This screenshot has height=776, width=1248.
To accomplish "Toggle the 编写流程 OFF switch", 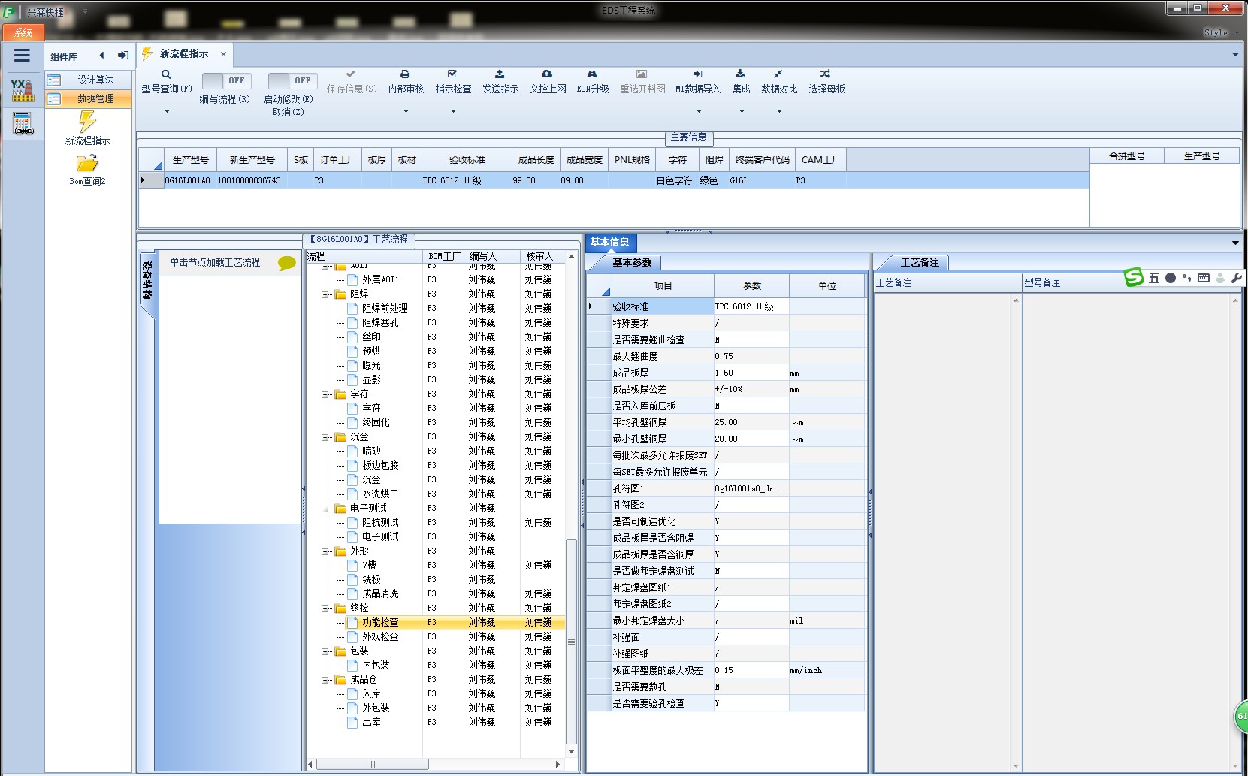I will pyautogui.click(x=225, y=80).
